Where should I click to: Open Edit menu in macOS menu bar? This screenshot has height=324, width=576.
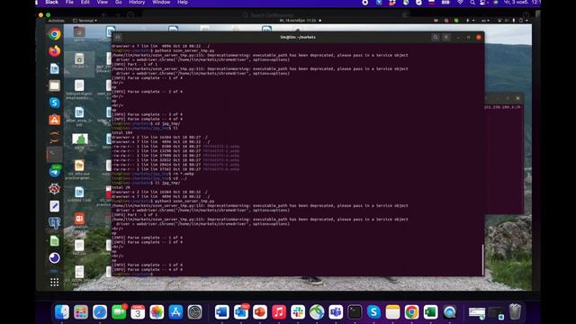pos(85,2)
